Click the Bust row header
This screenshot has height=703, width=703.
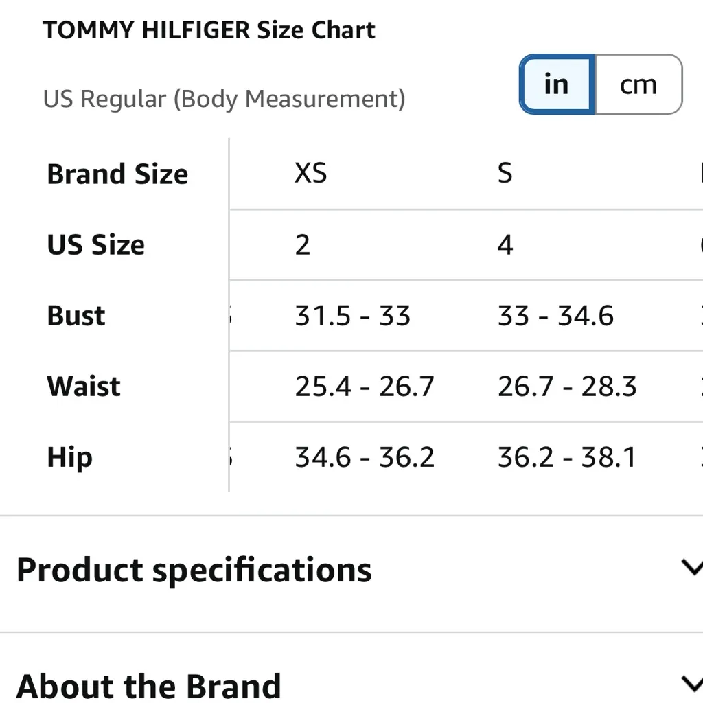pyautogui.click(x=76, y=316)
